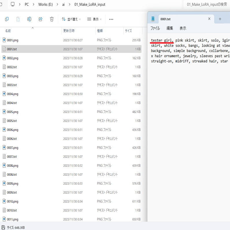
Task: Select file 0004.txt in list
Action: (71, 103)
